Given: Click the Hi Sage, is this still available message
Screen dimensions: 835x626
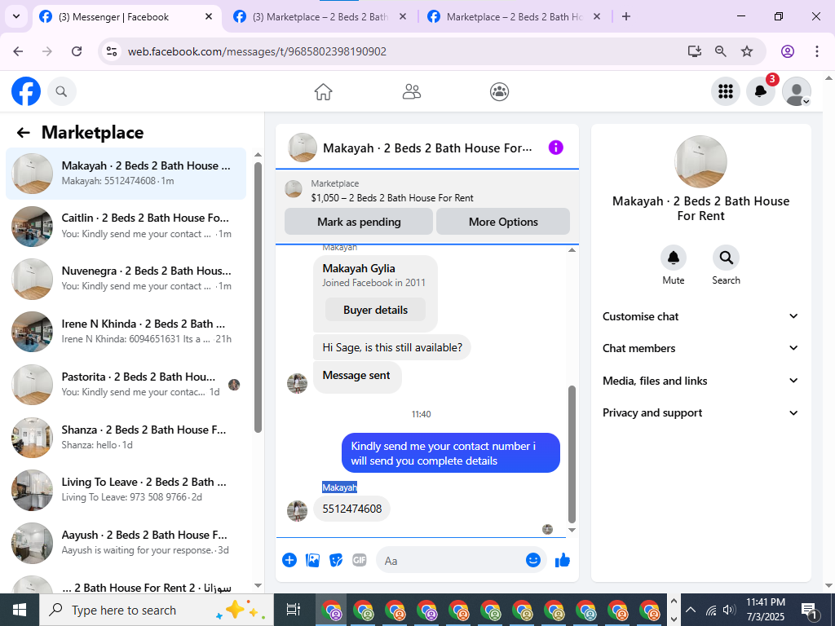Looking at the screenshot, I should [392, 347].
